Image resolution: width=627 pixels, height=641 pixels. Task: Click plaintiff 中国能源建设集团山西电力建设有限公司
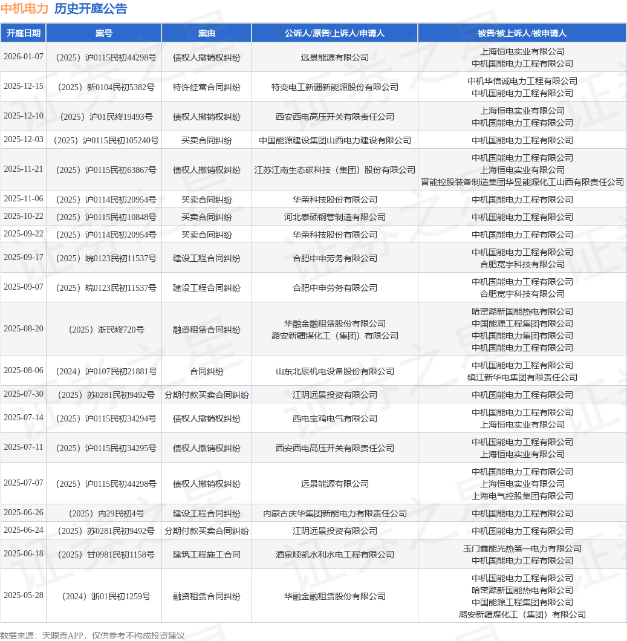(x=335, y=141)
